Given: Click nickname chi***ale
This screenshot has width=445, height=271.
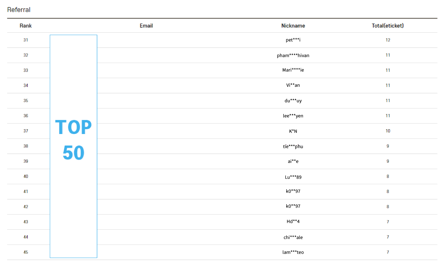Looking at the screenshot, I should [x=293, y=237].
